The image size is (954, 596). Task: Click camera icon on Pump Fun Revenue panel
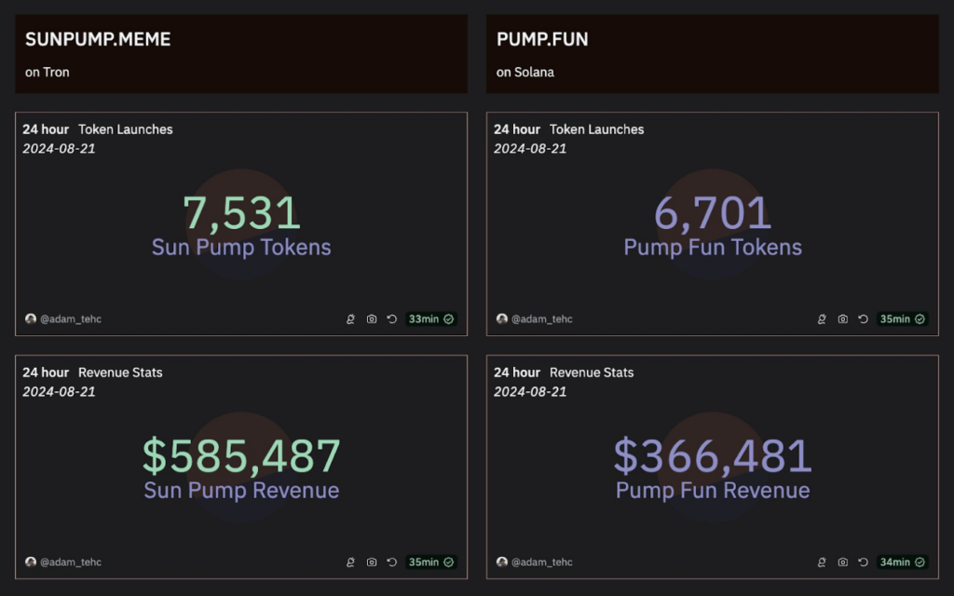coord(843,562)
